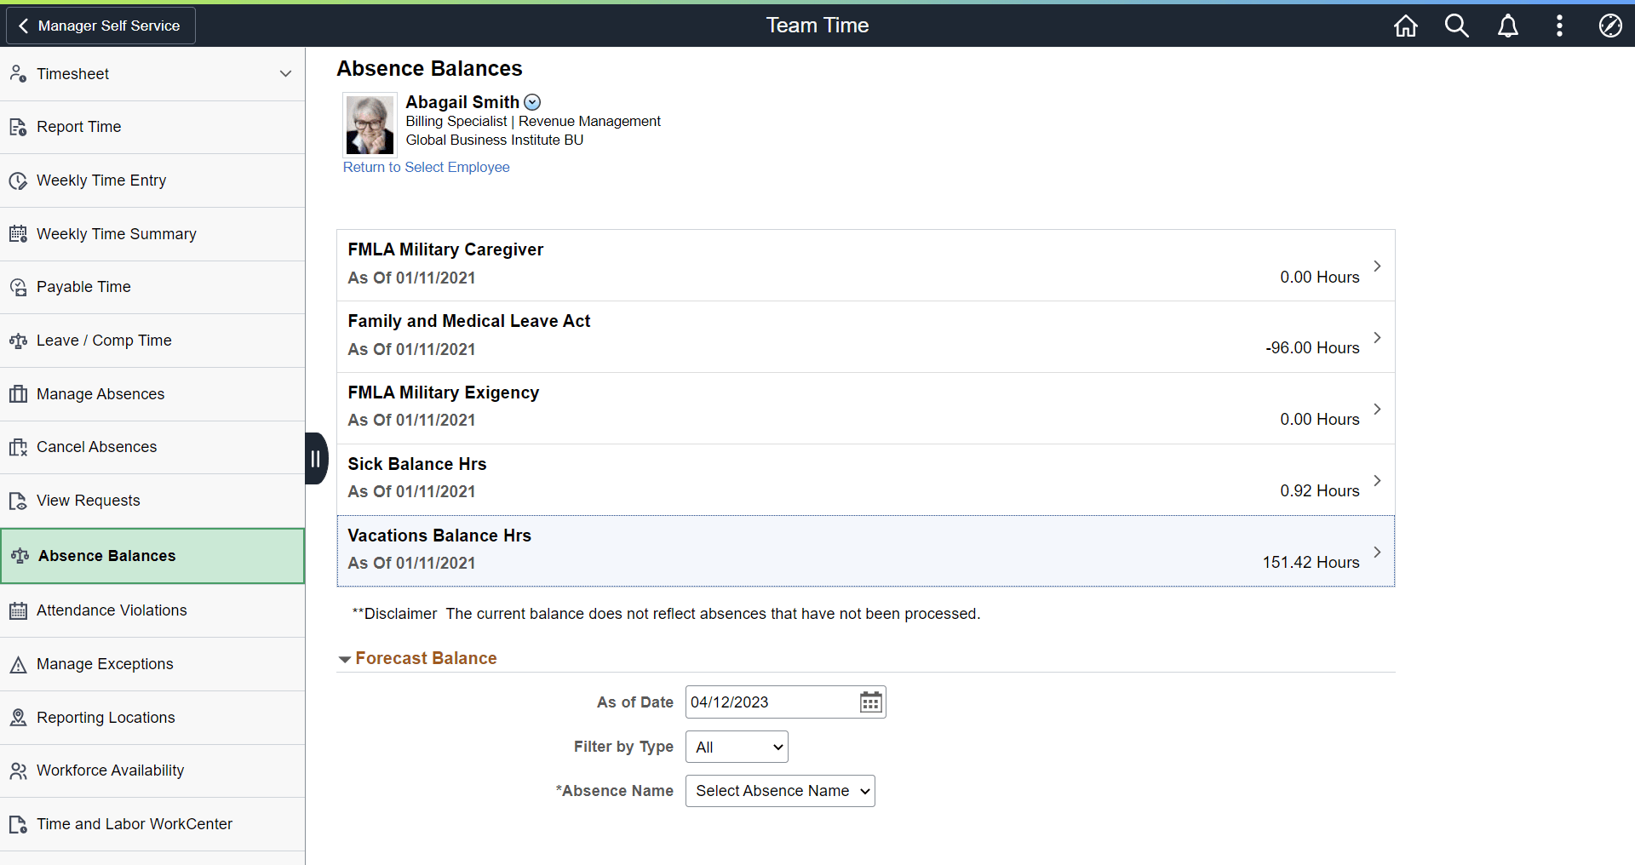
Task: Click the Workforce Availability people icon
Action: click(18, 770)
